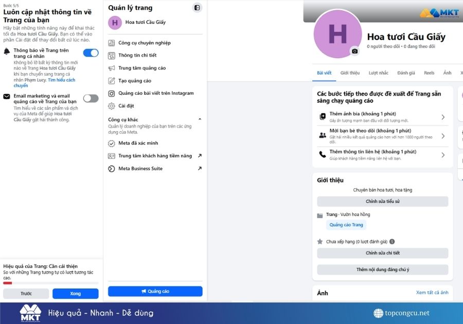The image size is (463, 324).
Task: Enable Email marketing toggle switch
Action: (91, 98)
